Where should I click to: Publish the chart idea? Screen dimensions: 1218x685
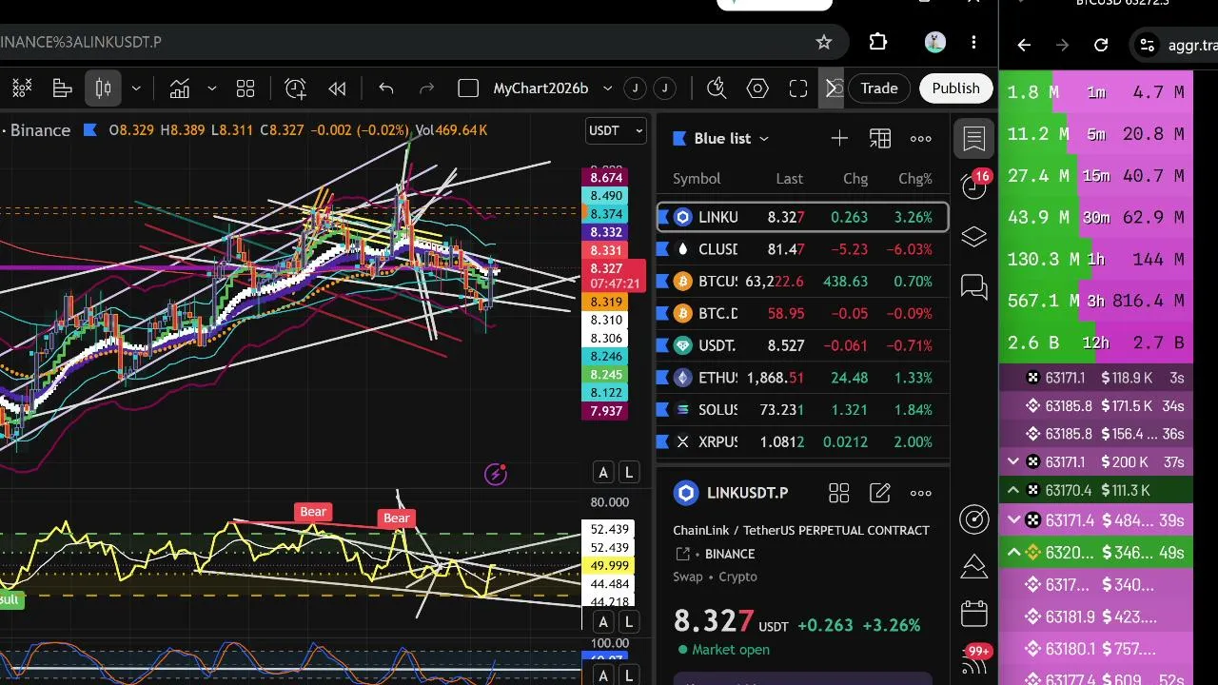click(955, 88)
